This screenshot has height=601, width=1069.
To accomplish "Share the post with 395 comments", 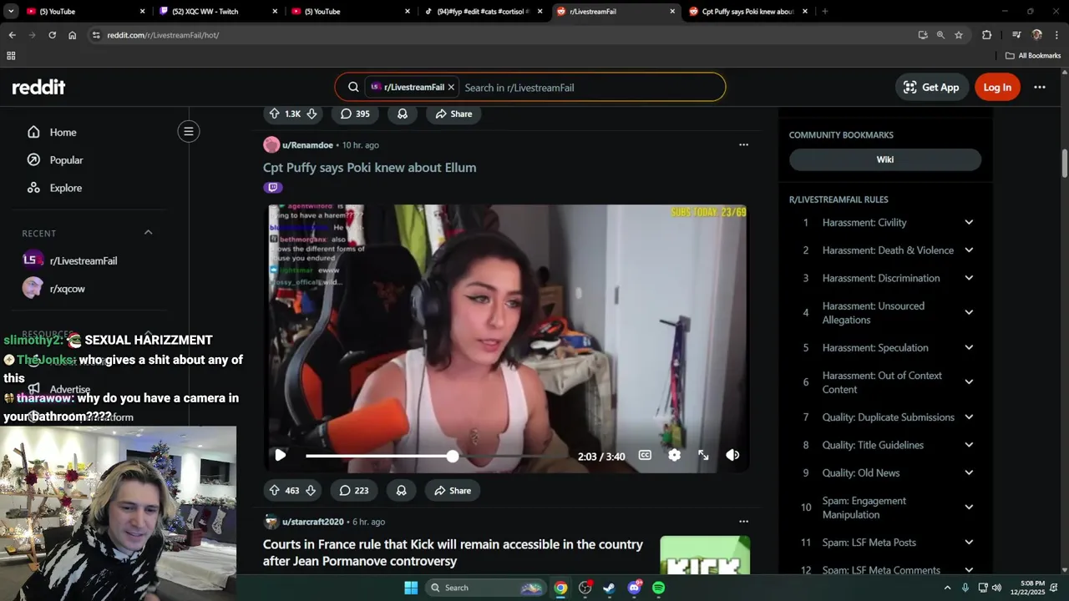I will tap(453, 114).
